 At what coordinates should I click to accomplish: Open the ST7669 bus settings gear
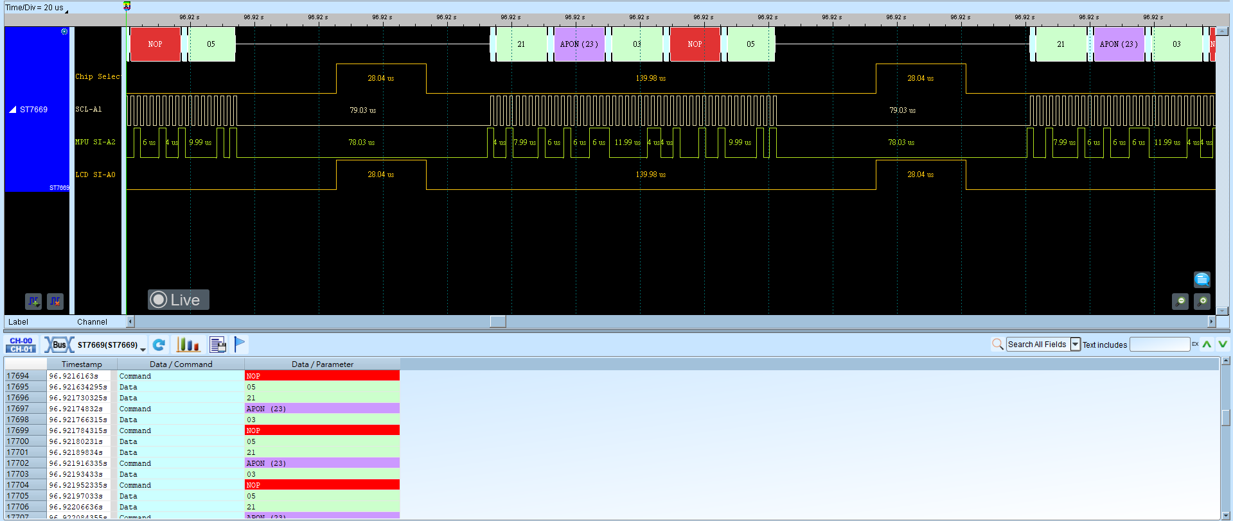[64, 31]
